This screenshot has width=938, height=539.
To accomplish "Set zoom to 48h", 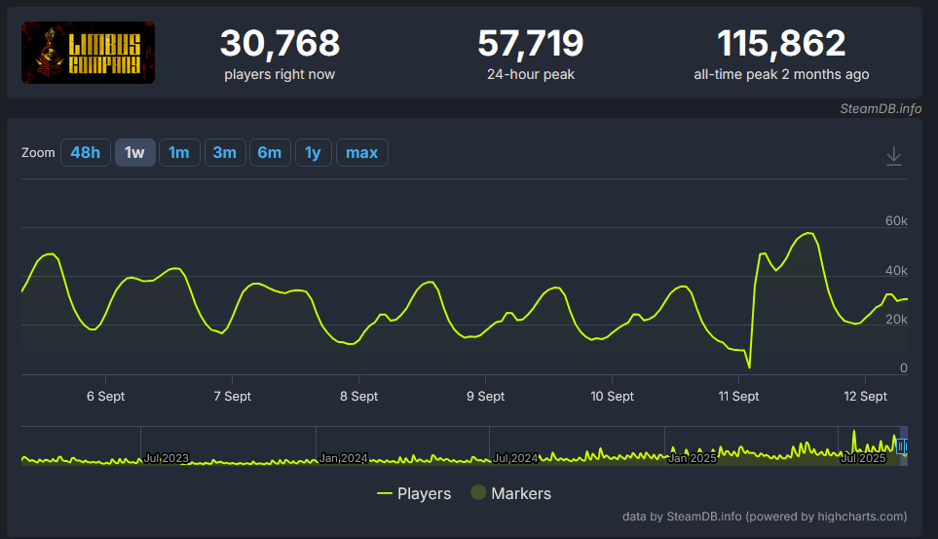I will click(86, 153).
